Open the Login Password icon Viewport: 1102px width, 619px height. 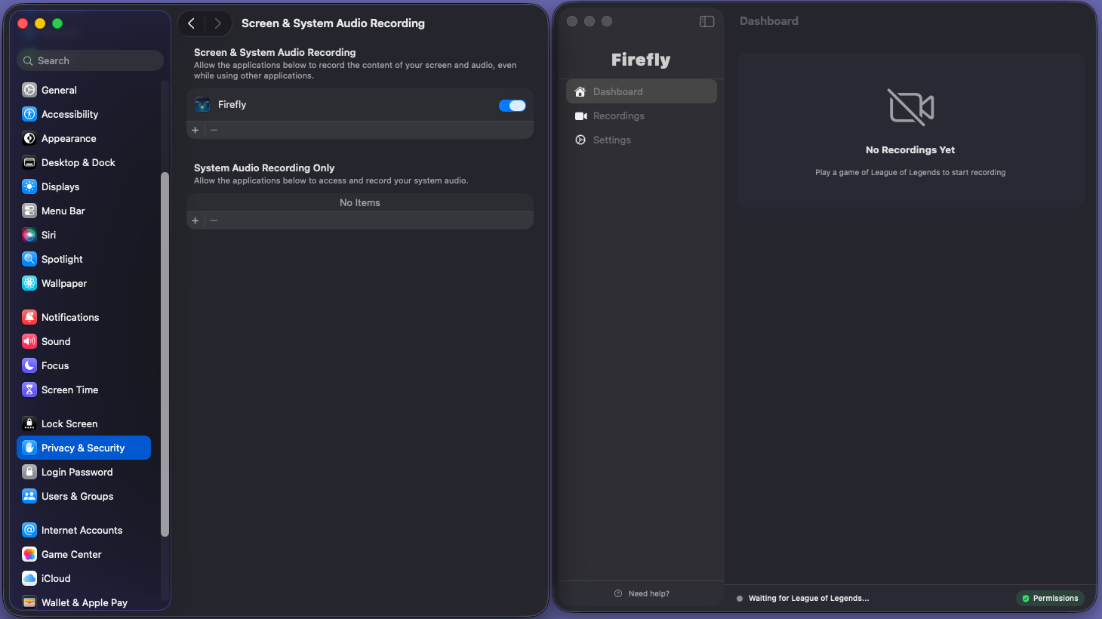29,472
